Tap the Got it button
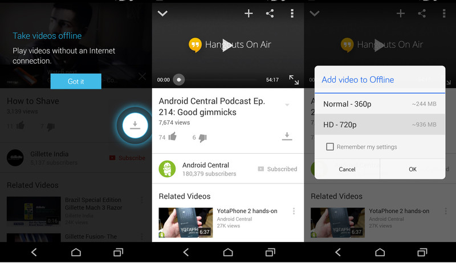 pos(76,81)
